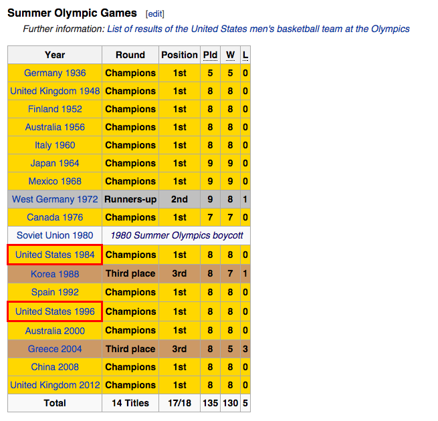Open the West Germany 1972 link
The width and height of the screenshot is (438, 421).
coord(55,199)
